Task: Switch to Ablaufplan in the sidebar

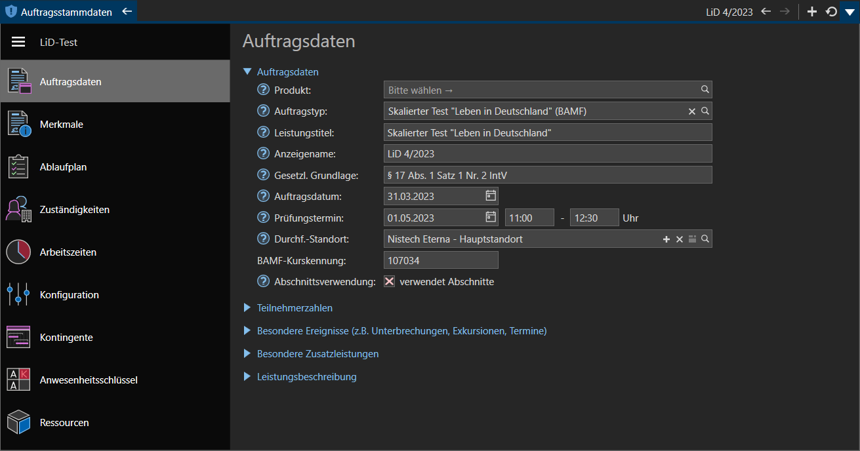Action: 63,167
